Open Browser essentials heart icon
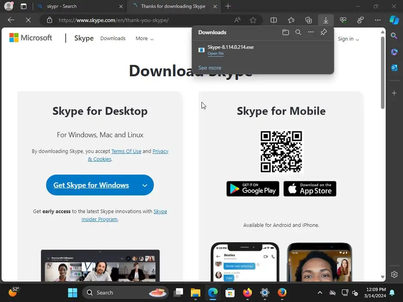Viewport: 403px width, 302px height. click(x=343, y=20)
